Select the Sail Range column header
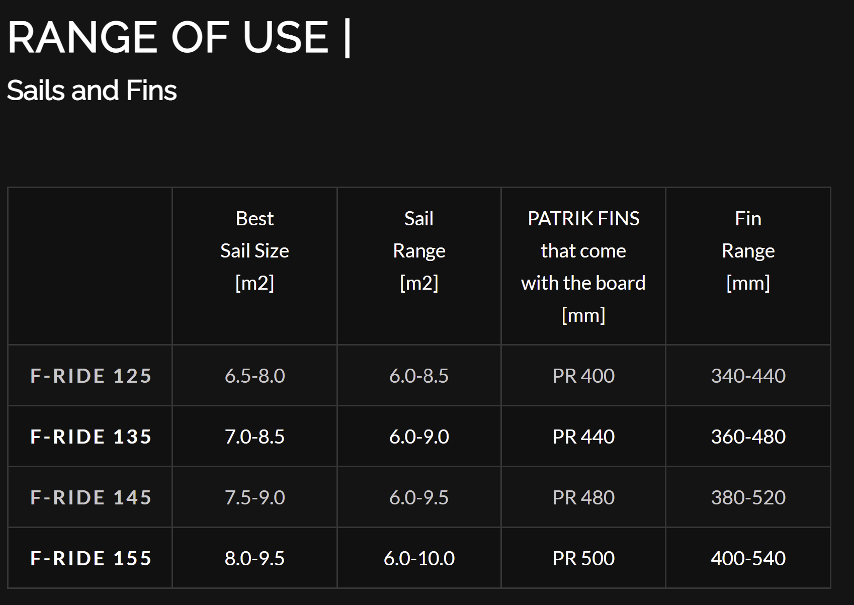 coord(419,250)
